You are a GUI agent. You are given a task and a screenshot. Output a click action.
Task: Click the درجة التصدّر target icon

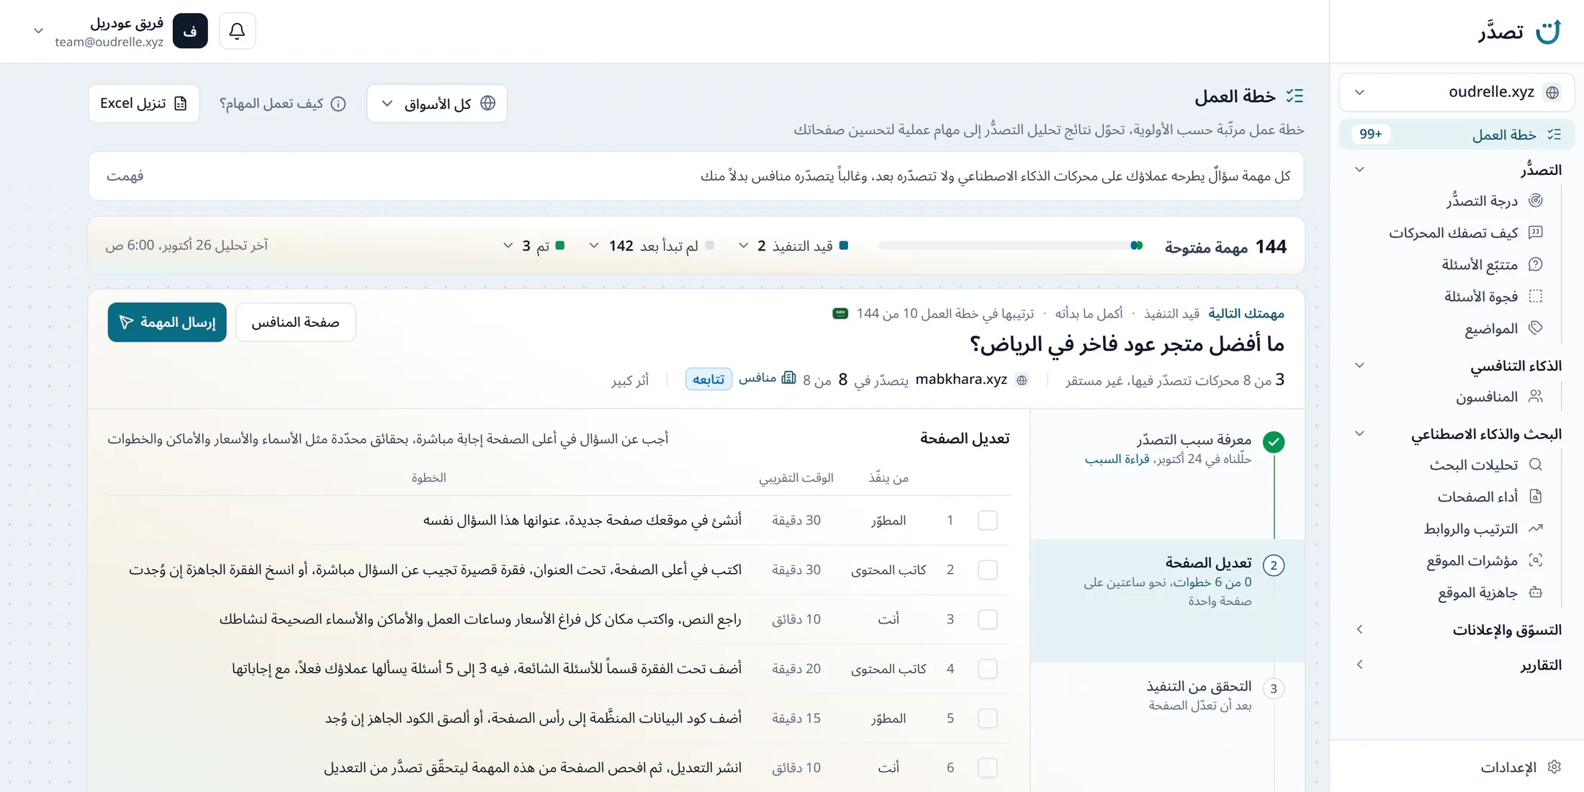click(1535, 201)
